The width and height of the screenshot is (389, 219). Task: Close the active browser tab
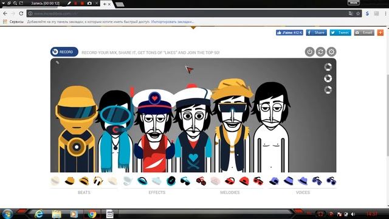pos(109,4)
